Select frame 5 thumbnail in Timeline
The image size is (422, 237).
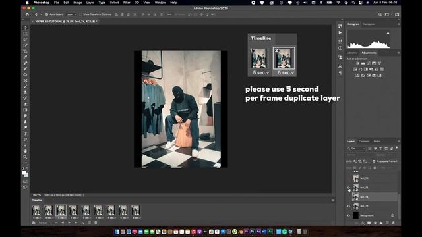coord(86,211)
